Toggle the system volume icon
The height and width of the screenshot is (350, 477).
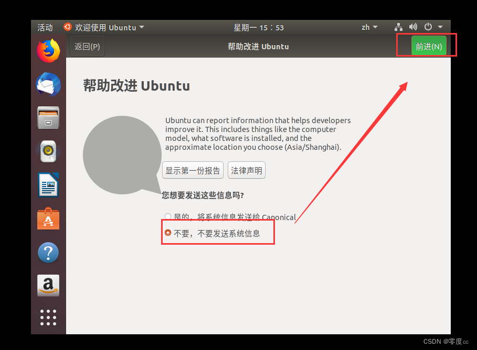click(x=413, y=27)
